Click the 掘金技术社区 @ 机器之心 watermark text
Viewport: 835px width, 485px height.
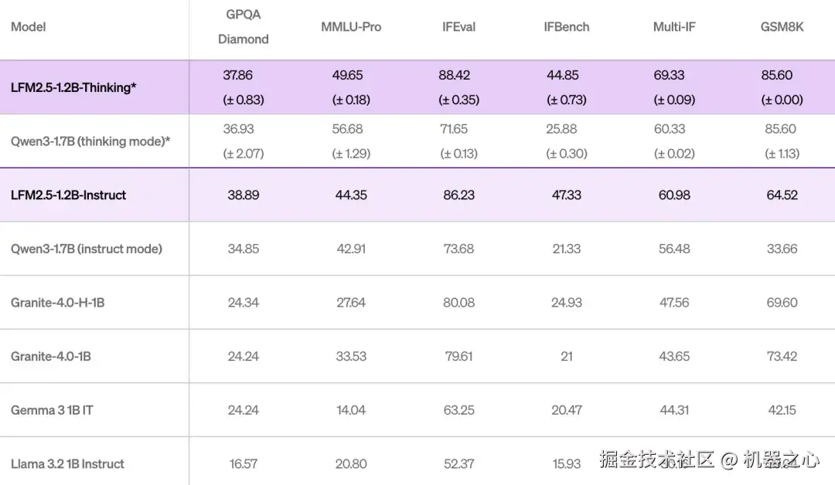709,460
